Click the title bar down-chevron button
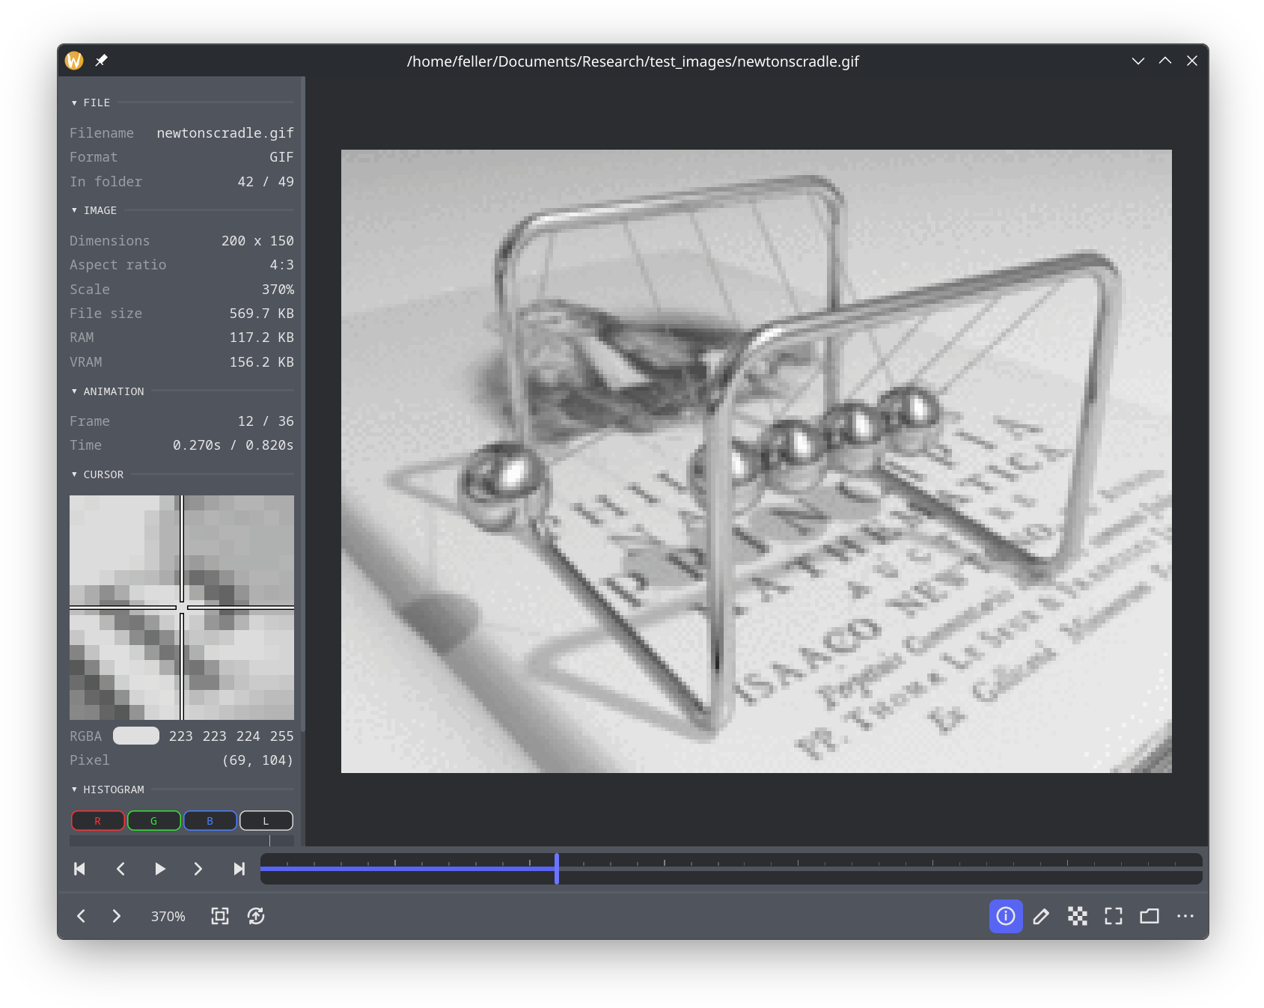Image resolution: width=1264 pixels, height=1008 pixels. (x=1138, y=61)
